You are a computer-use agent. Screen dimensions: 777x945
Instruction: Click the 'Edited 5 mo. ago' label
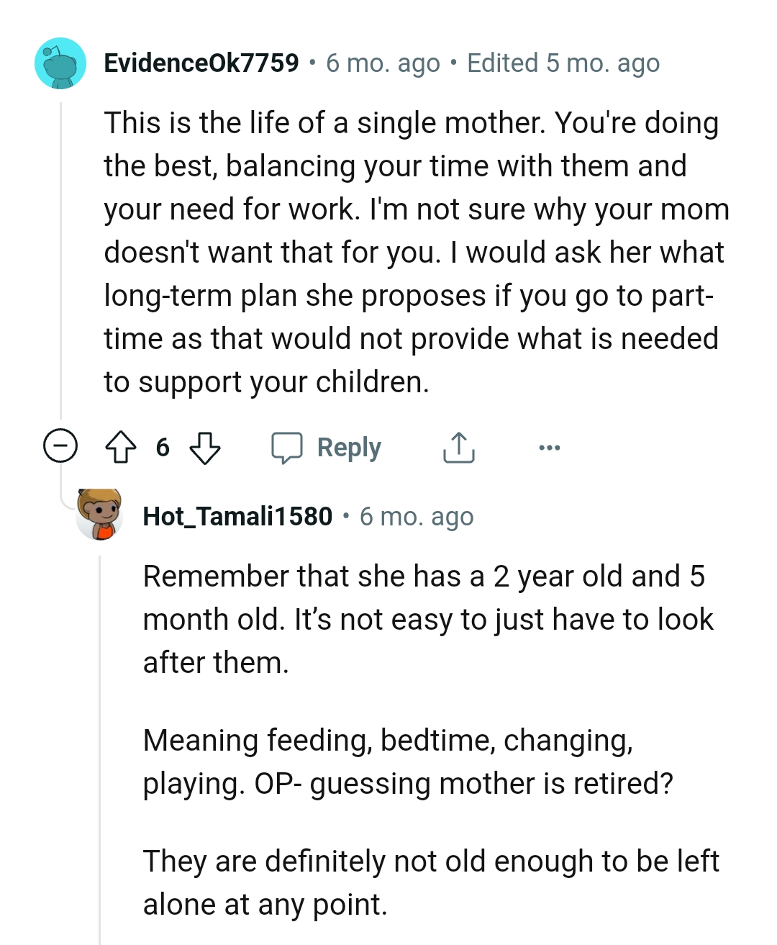[x=563, y=63]
